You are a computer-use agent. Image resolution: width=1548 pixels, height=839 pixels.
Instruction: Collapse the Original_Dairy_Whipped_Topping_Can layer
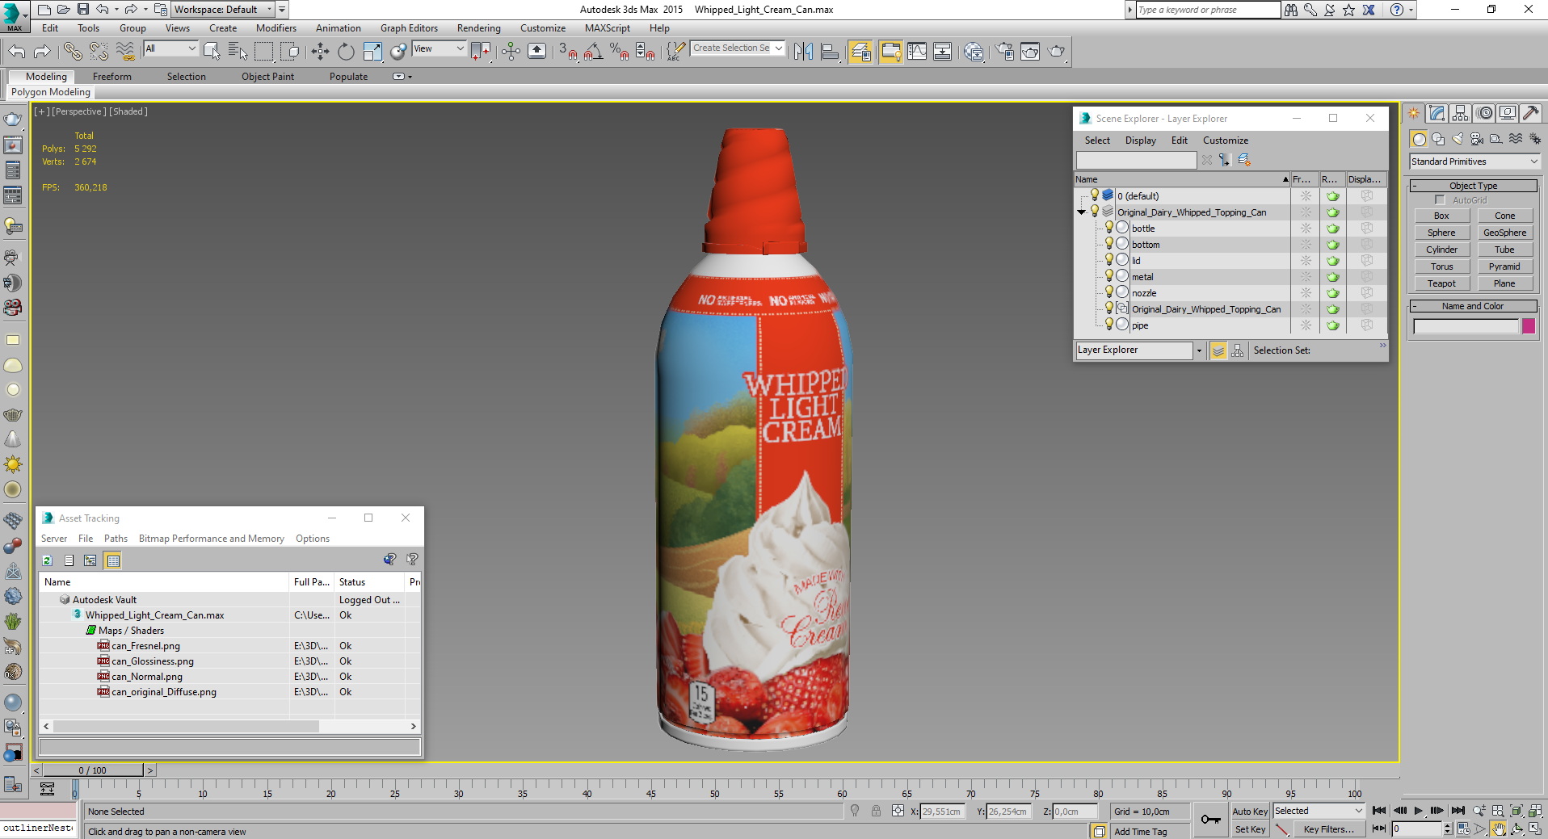pos(1081,212)
